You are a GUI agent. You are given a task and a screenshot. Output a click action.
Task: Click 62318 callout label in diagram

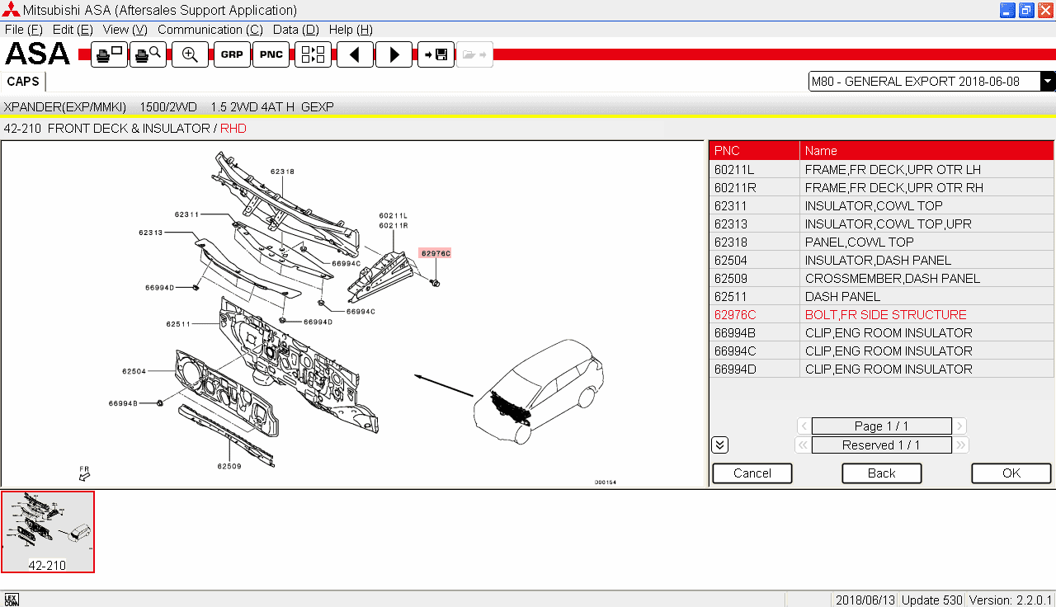coord(282,172)
